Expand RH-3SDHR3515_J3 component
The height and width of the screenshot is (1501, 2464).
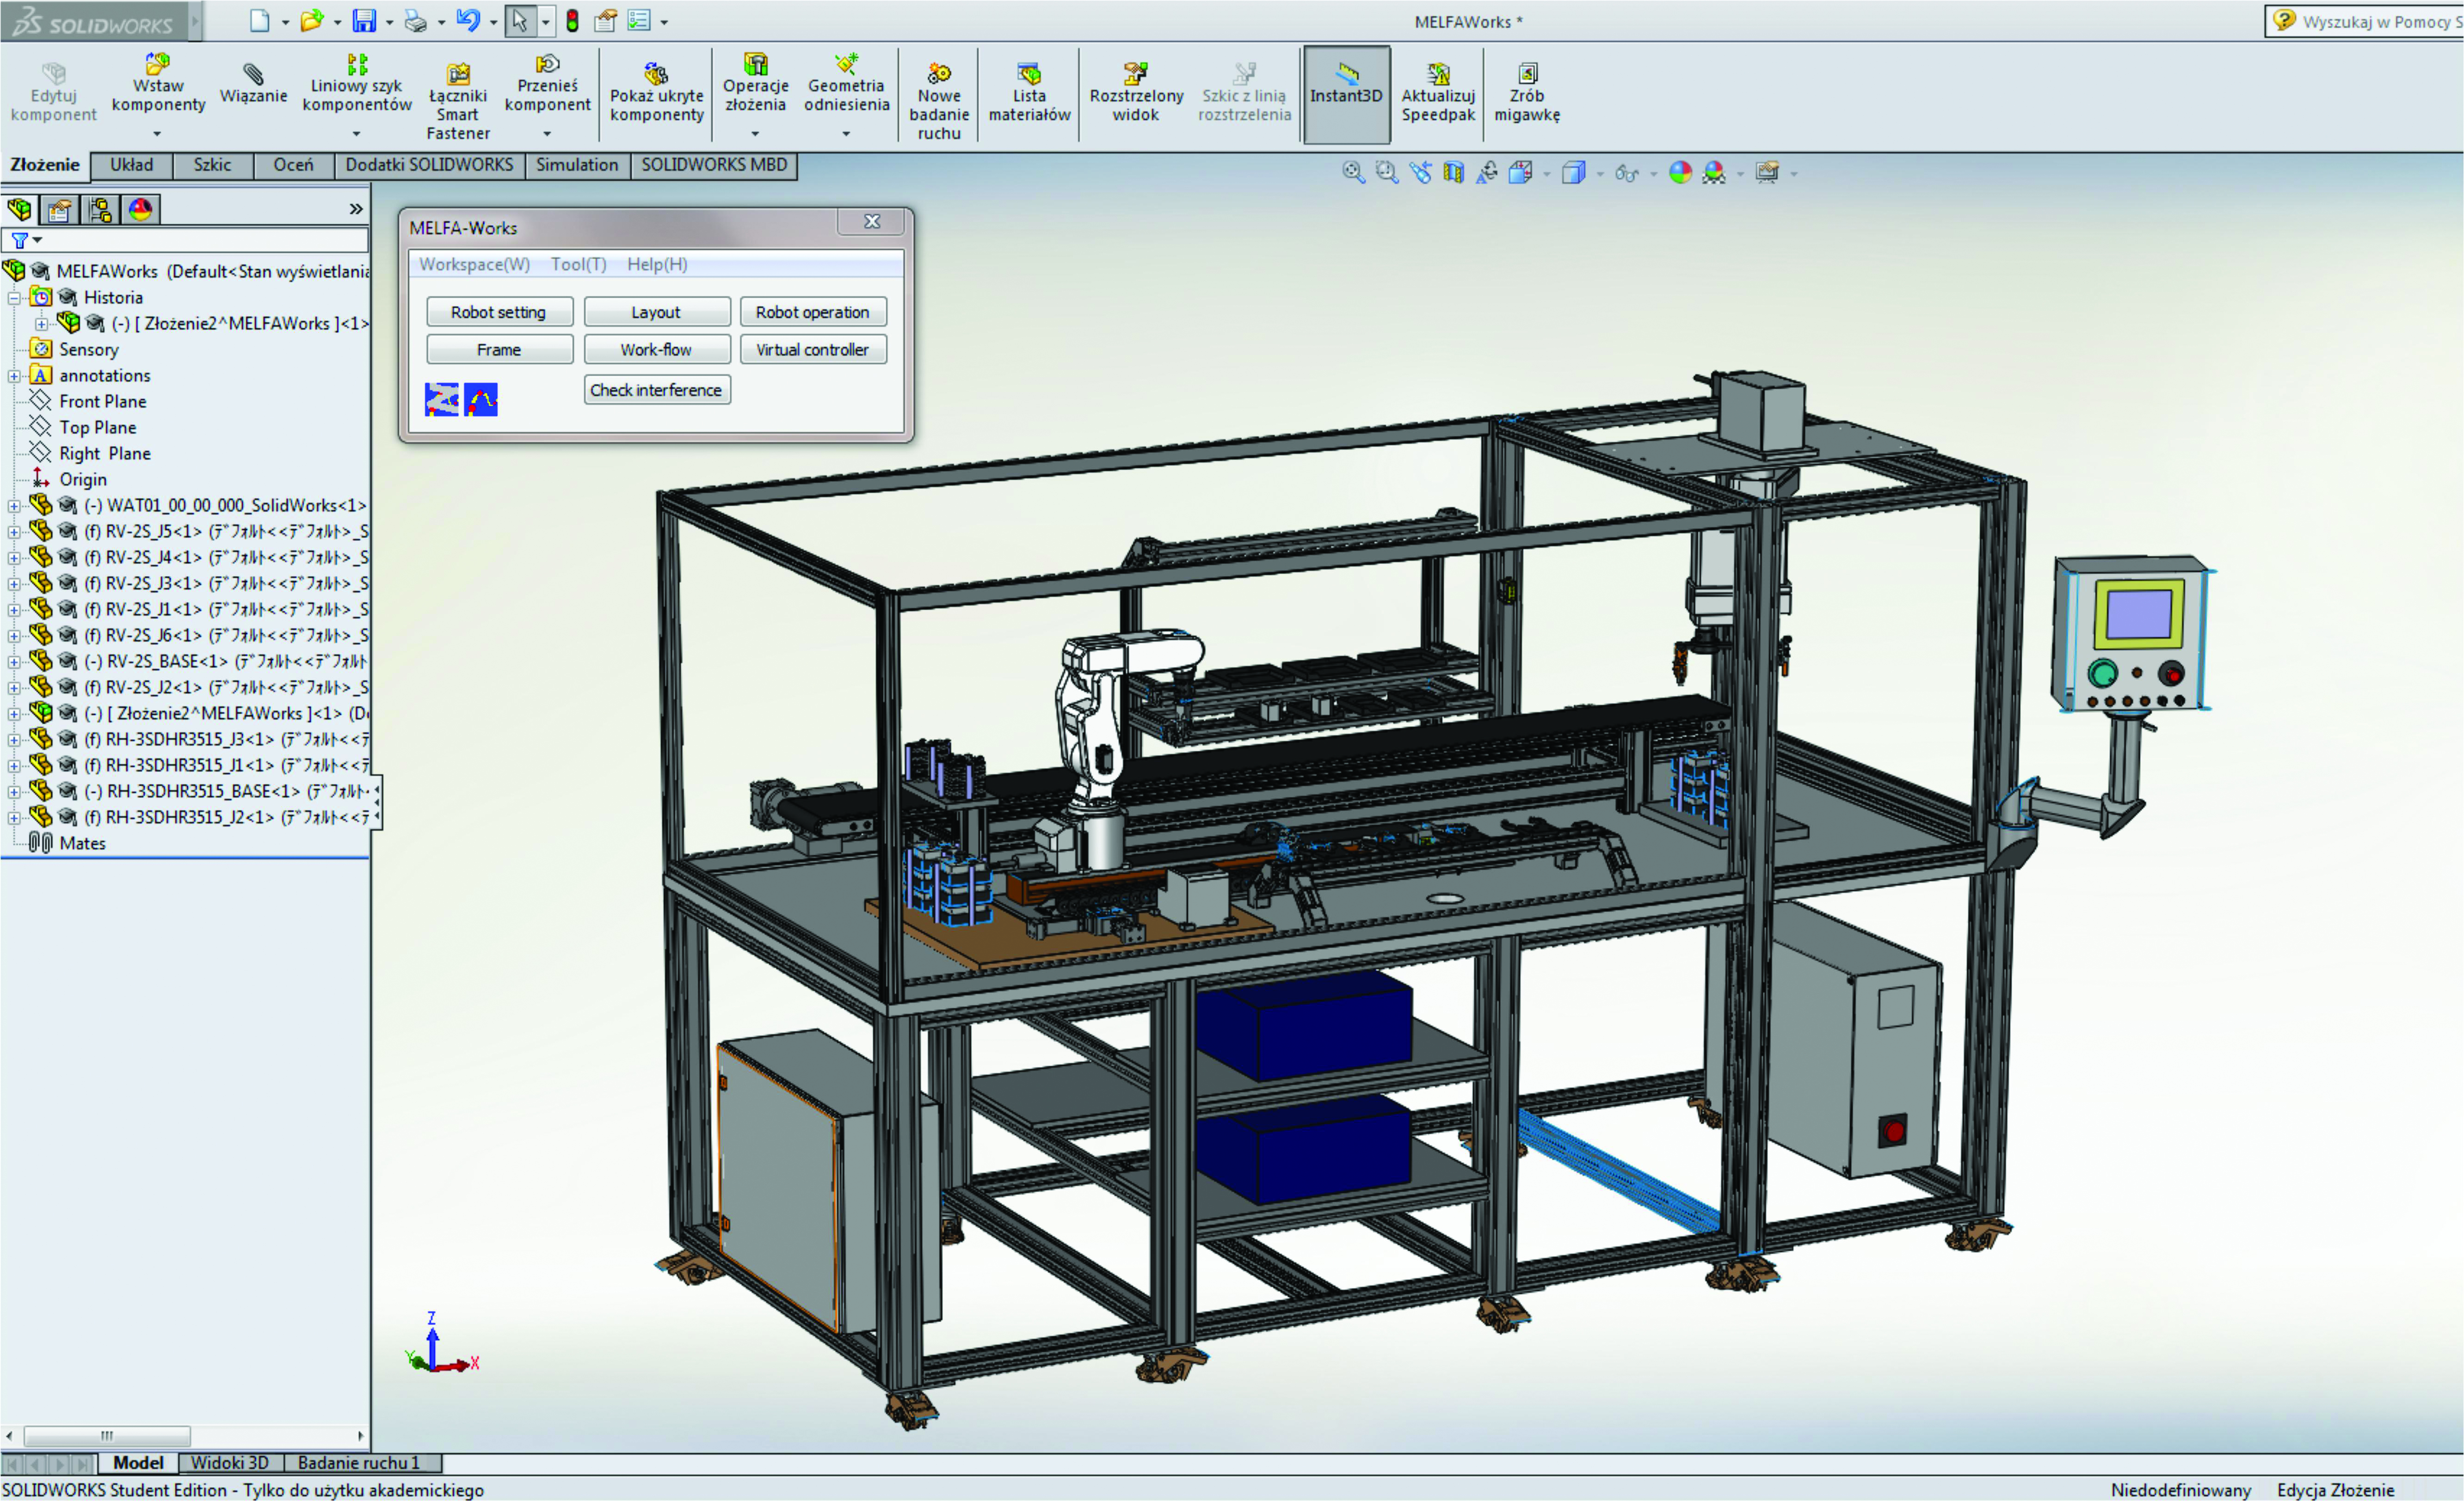point(14,740)
